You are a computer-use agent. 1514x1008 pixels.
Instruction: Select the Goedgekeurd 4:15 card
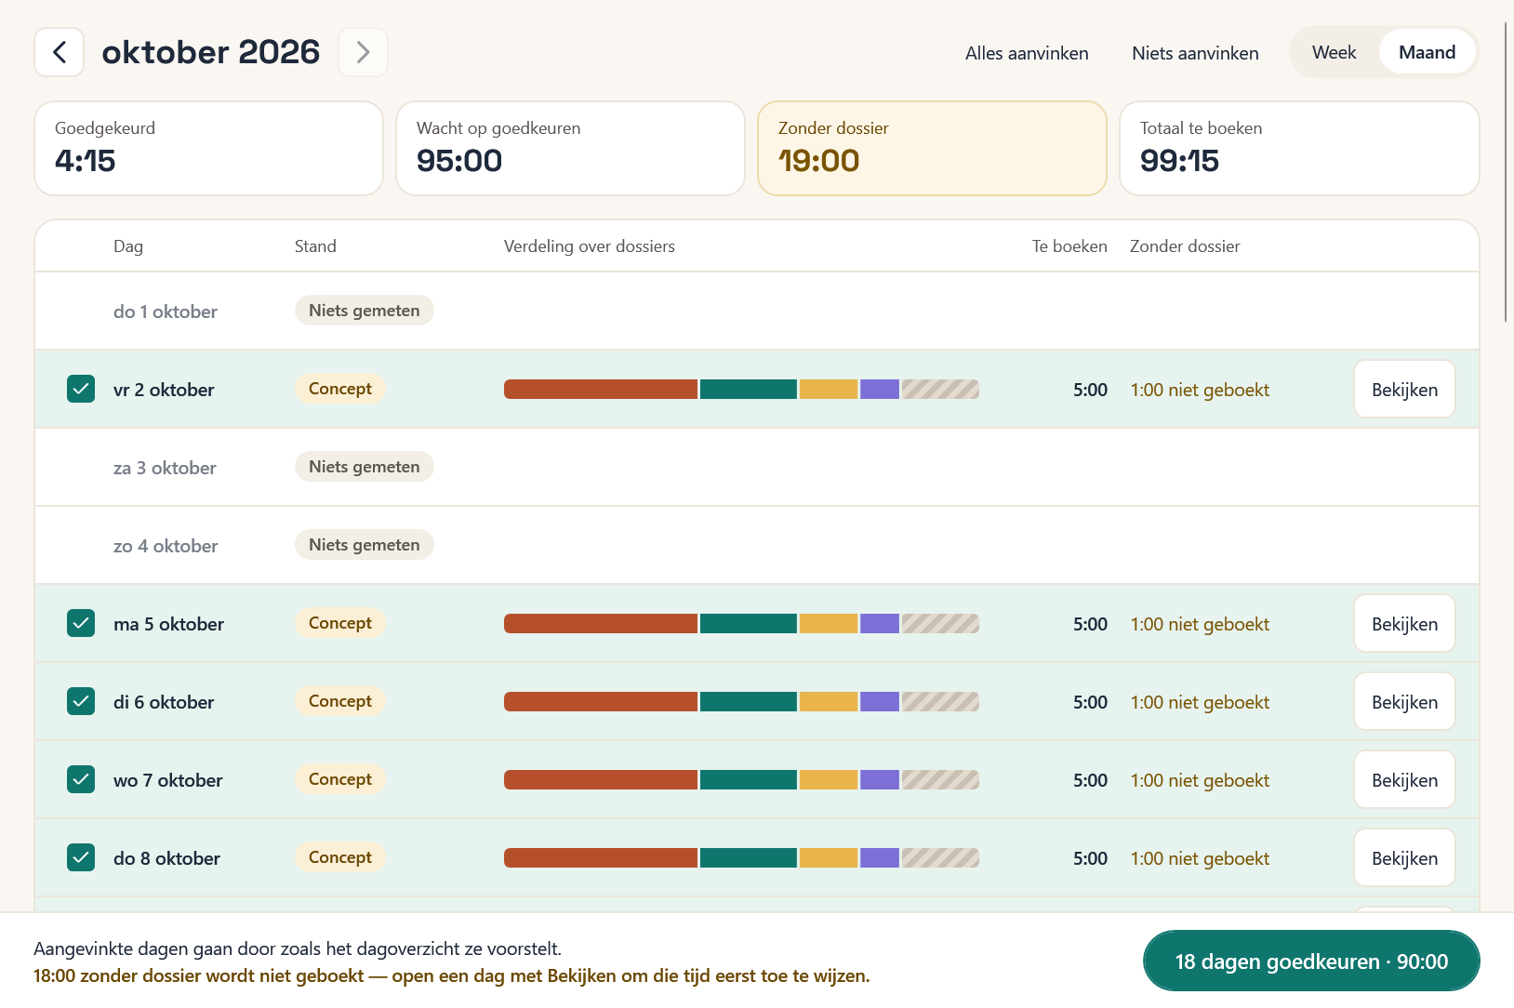tap(208, 149)
